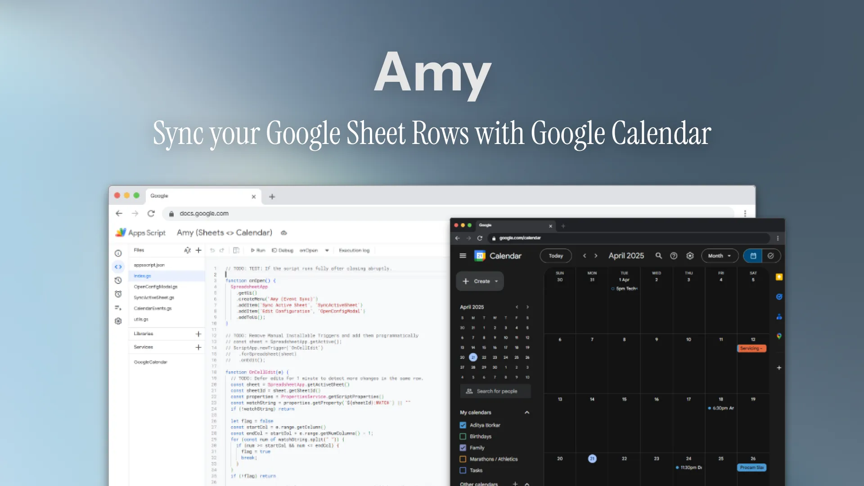Show next month in the mini calendar
Viewport: 864px width, 486px height.
click(527, 307)
